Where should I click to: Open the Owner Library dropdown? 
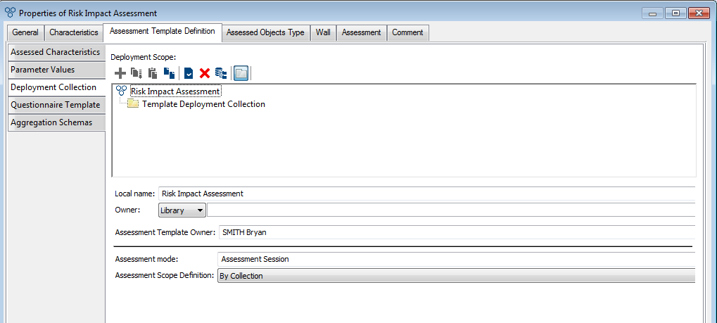182,210
